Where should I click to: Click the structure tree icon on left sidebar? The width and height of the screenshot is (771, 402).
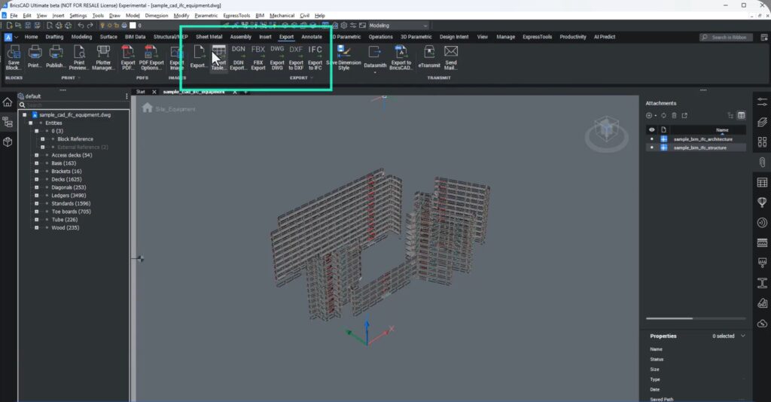(x=8, y=122)
